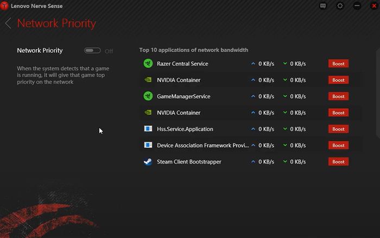Click download arrow for Hss.Service.Application
The image size is (380, 238).
coord(285,129)
